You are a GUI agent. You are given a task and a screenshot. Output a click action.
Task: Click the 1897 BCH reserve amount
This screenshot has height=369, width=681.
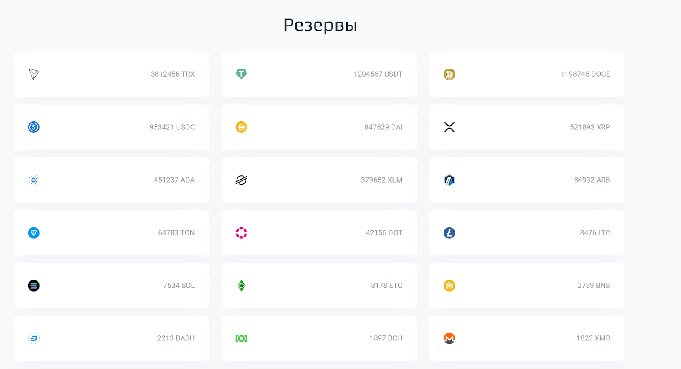[385, 338]
